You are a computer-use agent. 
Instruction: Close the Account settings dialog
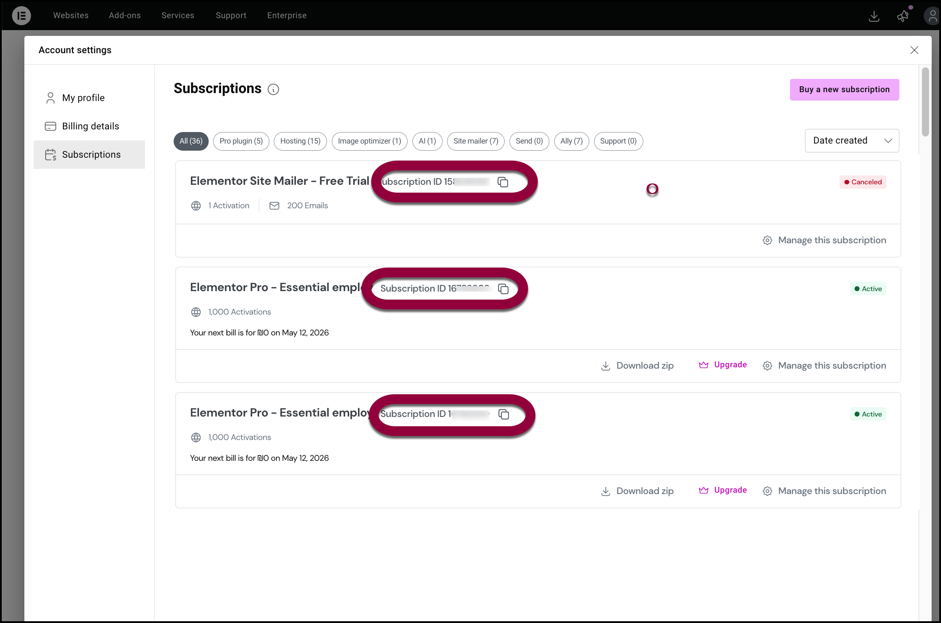click(914, 50)
